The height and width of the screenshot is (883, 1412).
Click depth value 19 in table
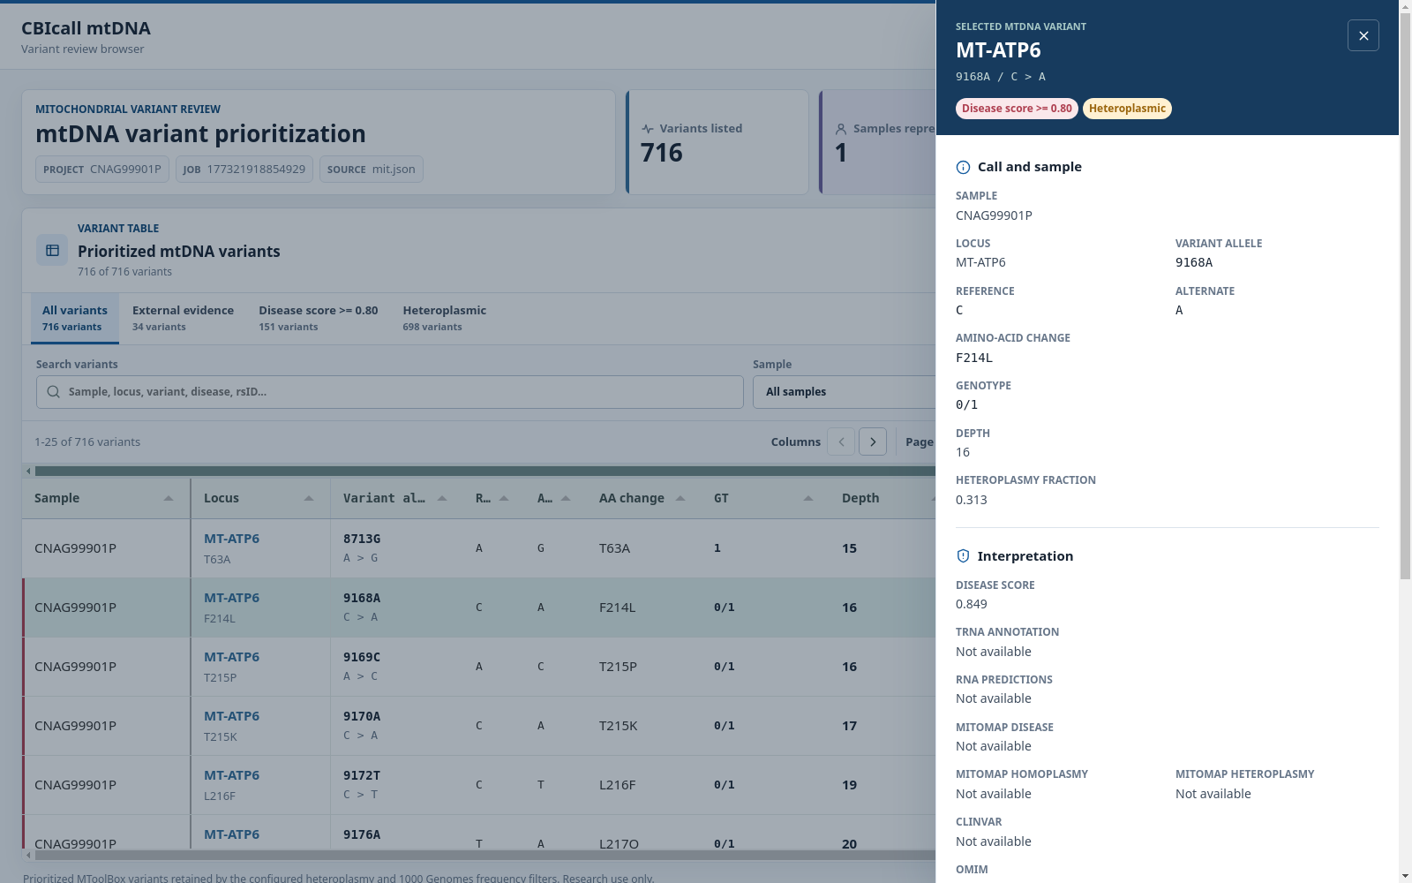click(849, 785)
